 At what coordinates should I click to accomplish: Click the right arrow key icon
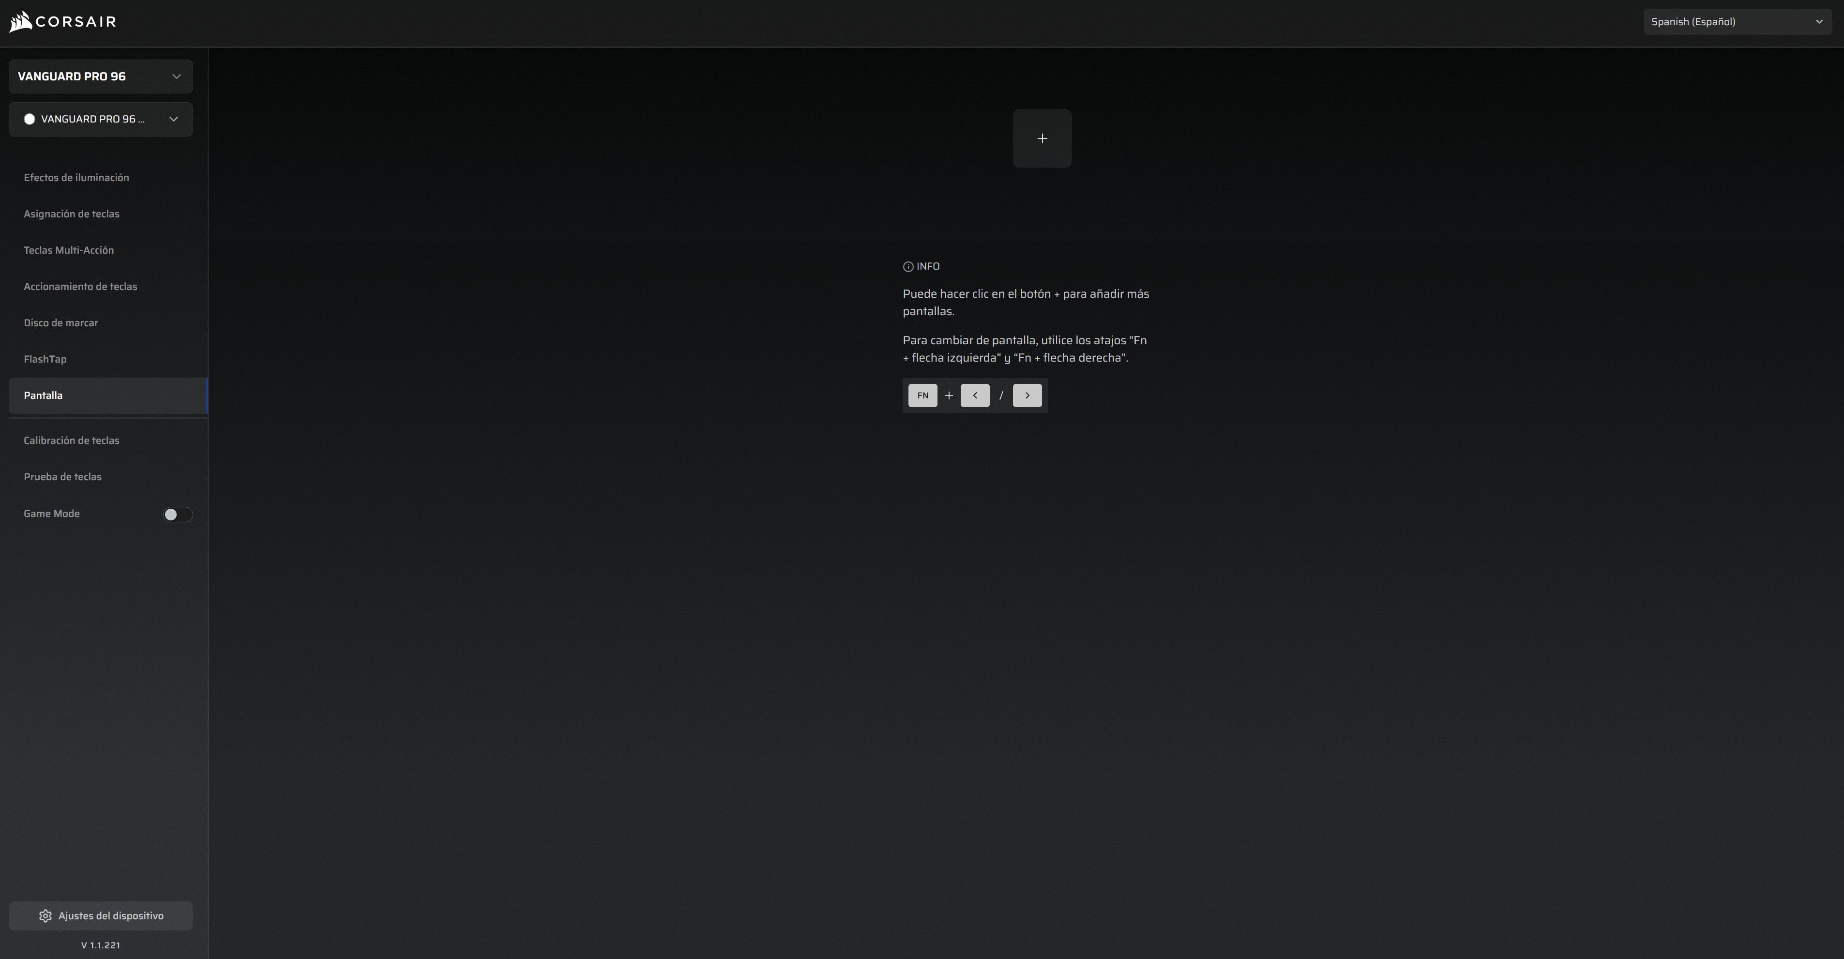click(x=1027, y=396)
